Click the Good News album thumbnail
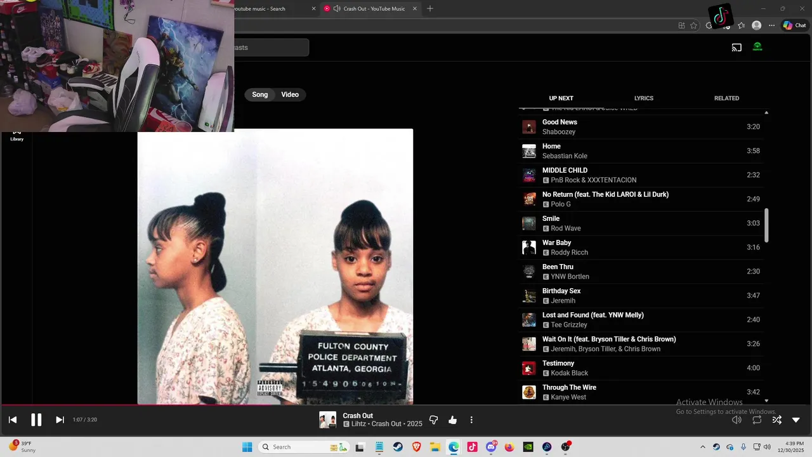 click(529, 127)
